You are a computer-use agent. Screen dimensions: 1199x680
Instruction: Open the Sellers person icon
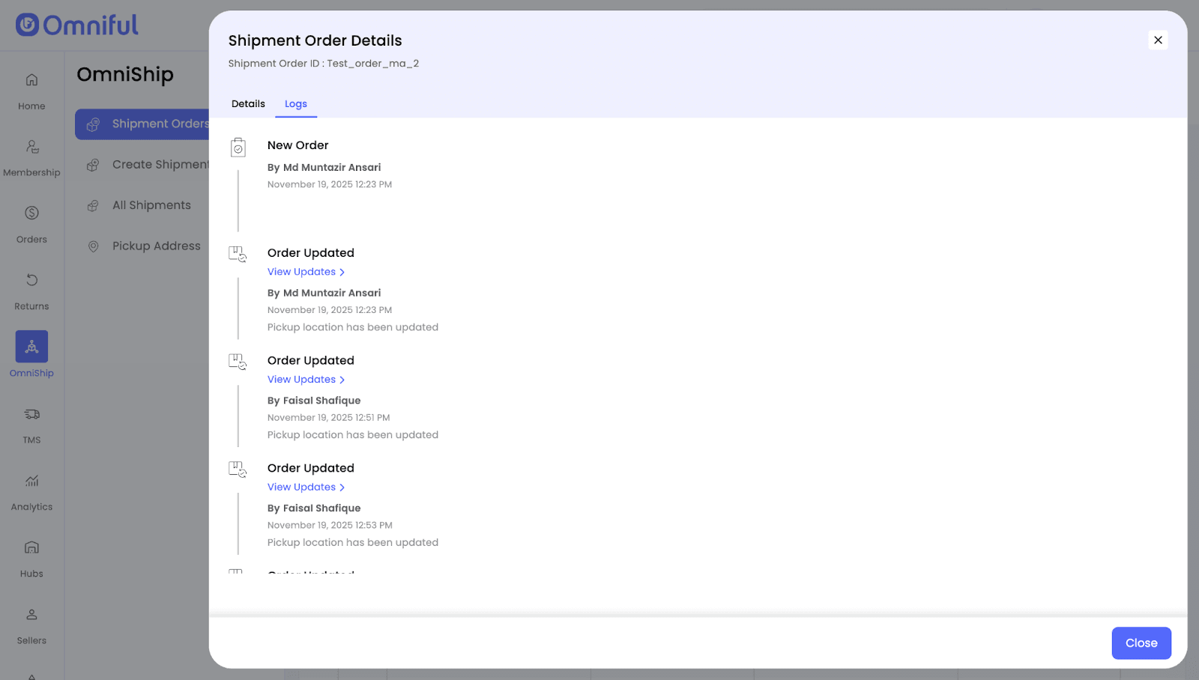(x=31, y=615)
